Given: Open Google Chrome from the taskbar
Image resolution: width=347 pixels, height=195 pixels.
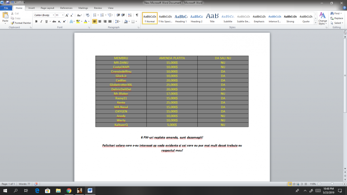Looking at the screenshot, I should point(69,191).
